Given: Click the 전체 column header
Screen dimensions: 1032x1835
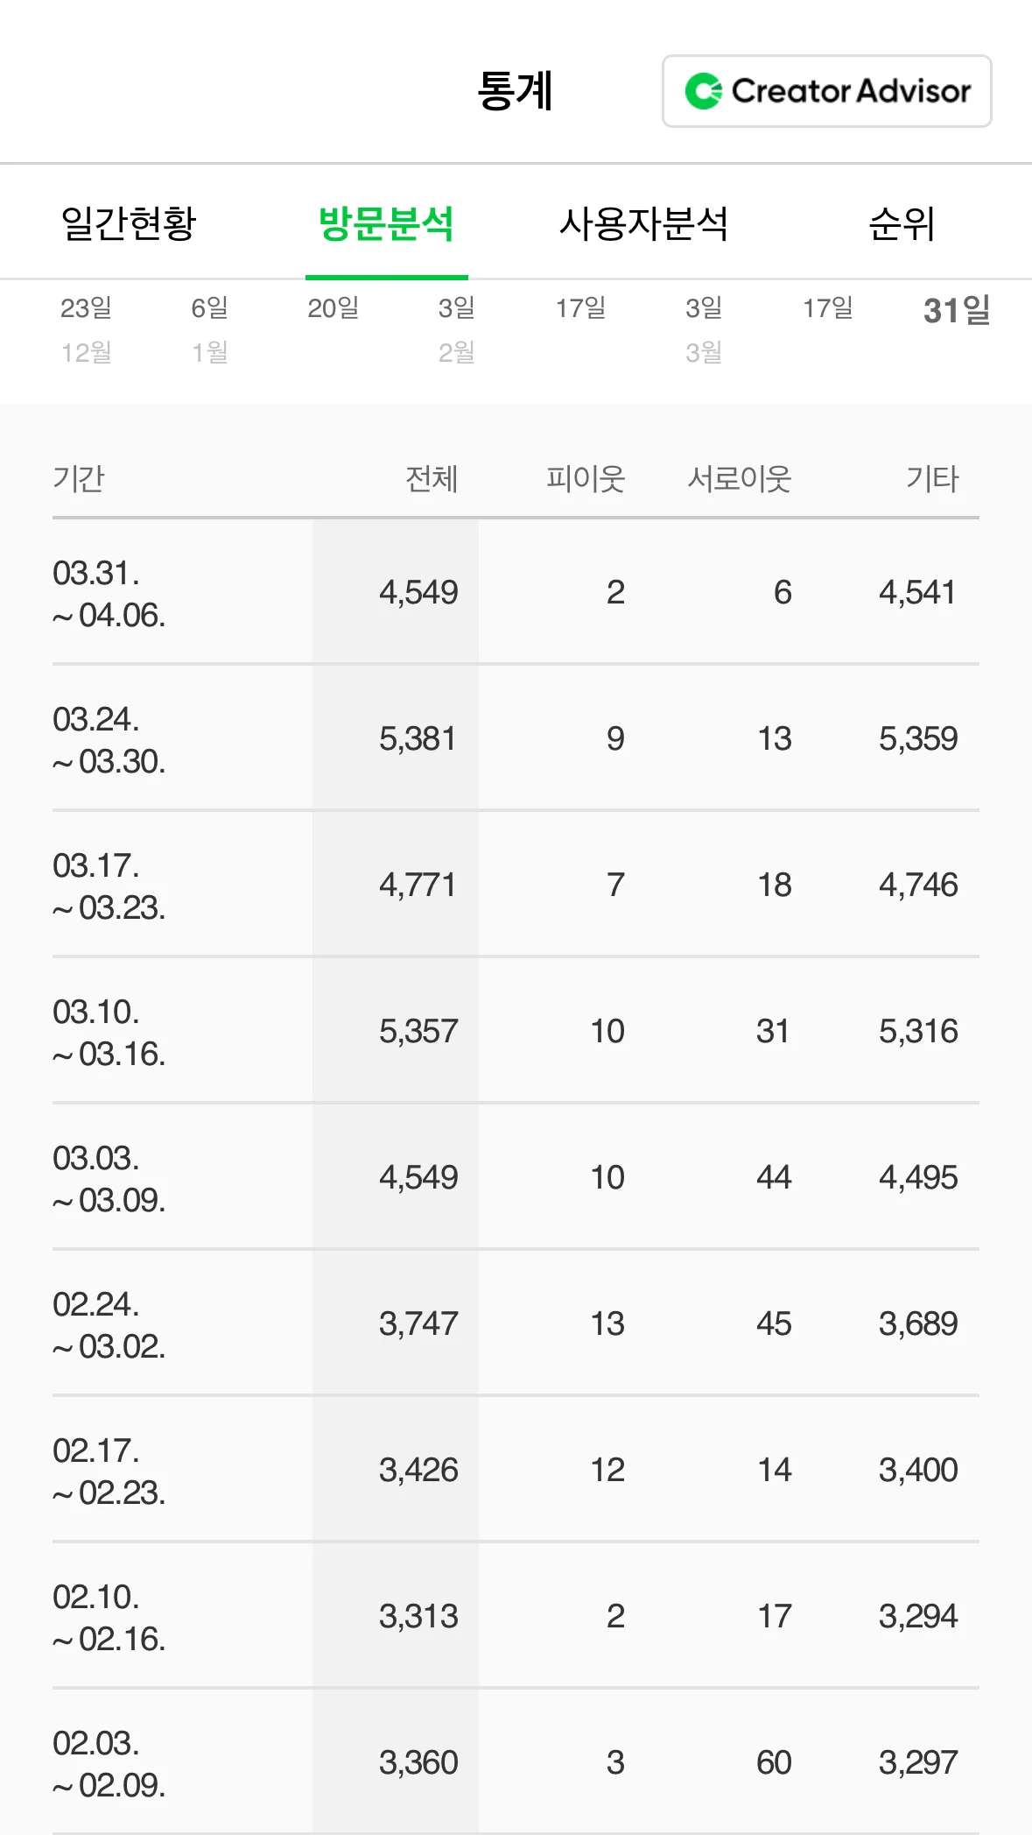Looking at the screenshot, I should click(x=432, y=479).
